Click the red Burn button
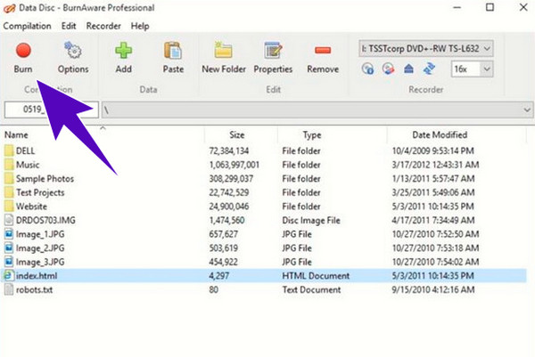Screen dimensions: 535x357 (23, 58)
